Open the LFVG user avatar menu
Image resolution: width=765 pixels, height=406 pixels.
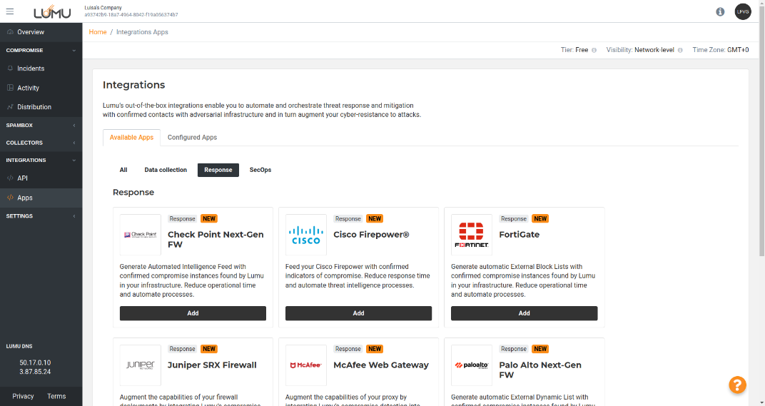[x=743, y=12]
